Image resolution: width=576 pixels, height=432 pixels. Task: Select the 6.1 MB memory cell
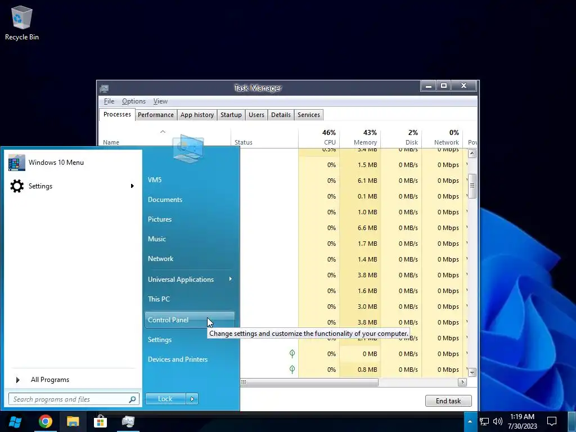tap(360, 181)
